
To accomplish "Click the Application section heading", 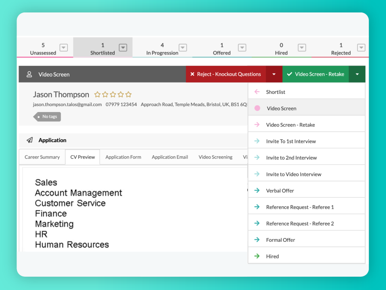I will tap(52, 140).
